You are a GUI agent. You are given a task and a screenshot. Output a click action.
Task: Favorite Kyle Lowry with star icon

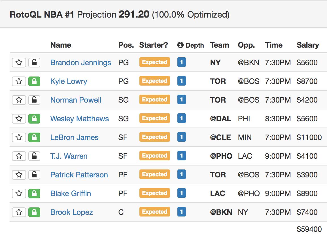tap(19, 81)
